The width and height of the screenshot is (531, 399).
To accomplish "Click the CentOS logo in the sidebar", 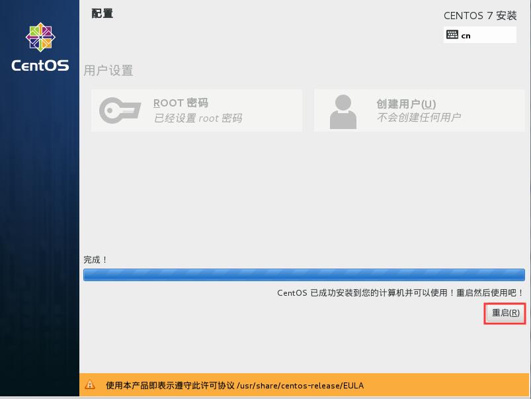I will [x=39, y=38].
